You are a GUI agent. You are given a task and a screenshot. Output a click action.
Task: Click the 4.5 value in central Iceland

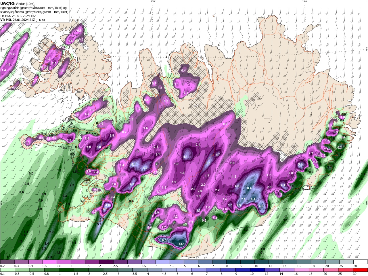[208, 163]
